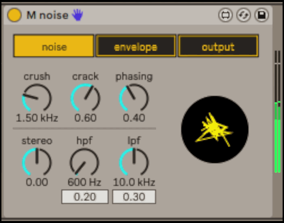Click the crack knob
The image size is (284, 223).
pos(85,98)
